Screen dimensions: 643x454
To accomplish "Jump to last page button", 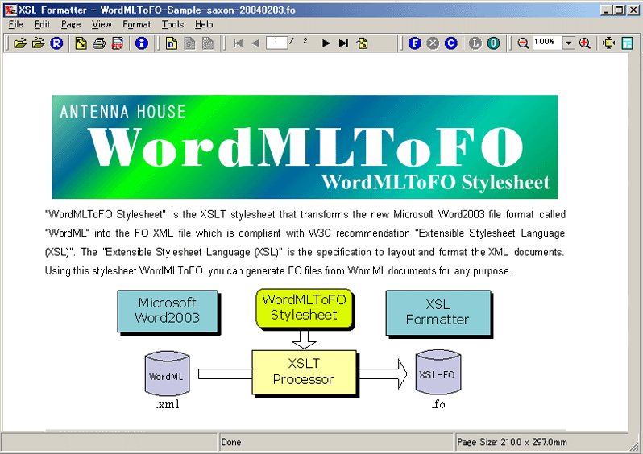I will pos(343,43).
